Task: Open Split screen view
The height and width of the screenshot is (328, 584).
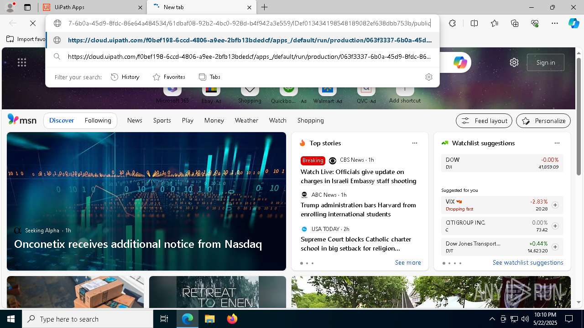Action: pyautogui.click(x=474, y=23)
